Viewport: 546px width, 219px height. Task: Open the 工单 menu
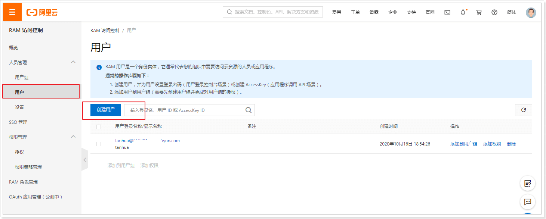pos(355,12)
